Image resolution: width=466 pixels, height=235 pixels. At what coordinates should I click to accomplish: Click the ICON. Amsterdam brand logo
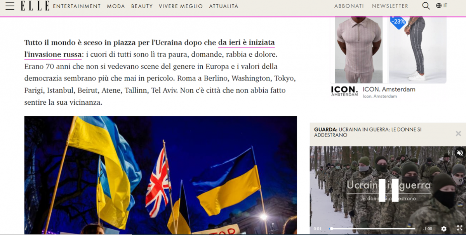[344, 91]
